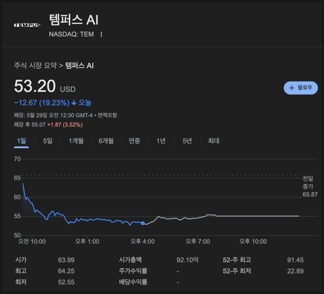Click the −12.67 (19.23%) change value
This screenshot has width=324, height=294.
pyautogui.click(x=42, y=103)
